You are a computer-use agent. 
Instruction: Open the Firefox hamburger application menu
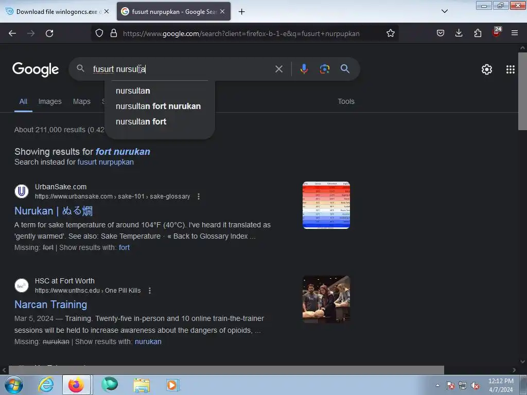(x=515, y=33)
